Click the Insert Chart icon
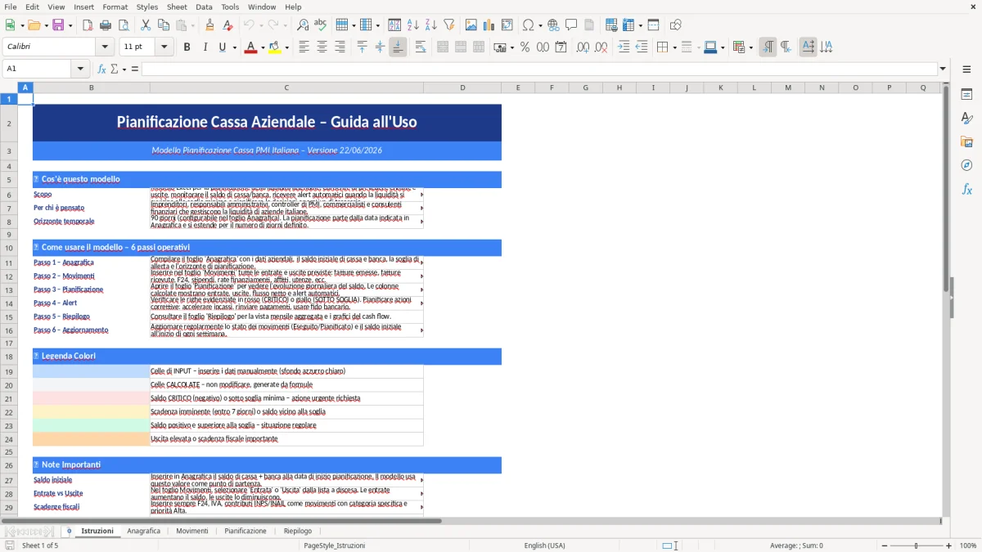Viewport: 982px width, 552px height. click(489, 25)
